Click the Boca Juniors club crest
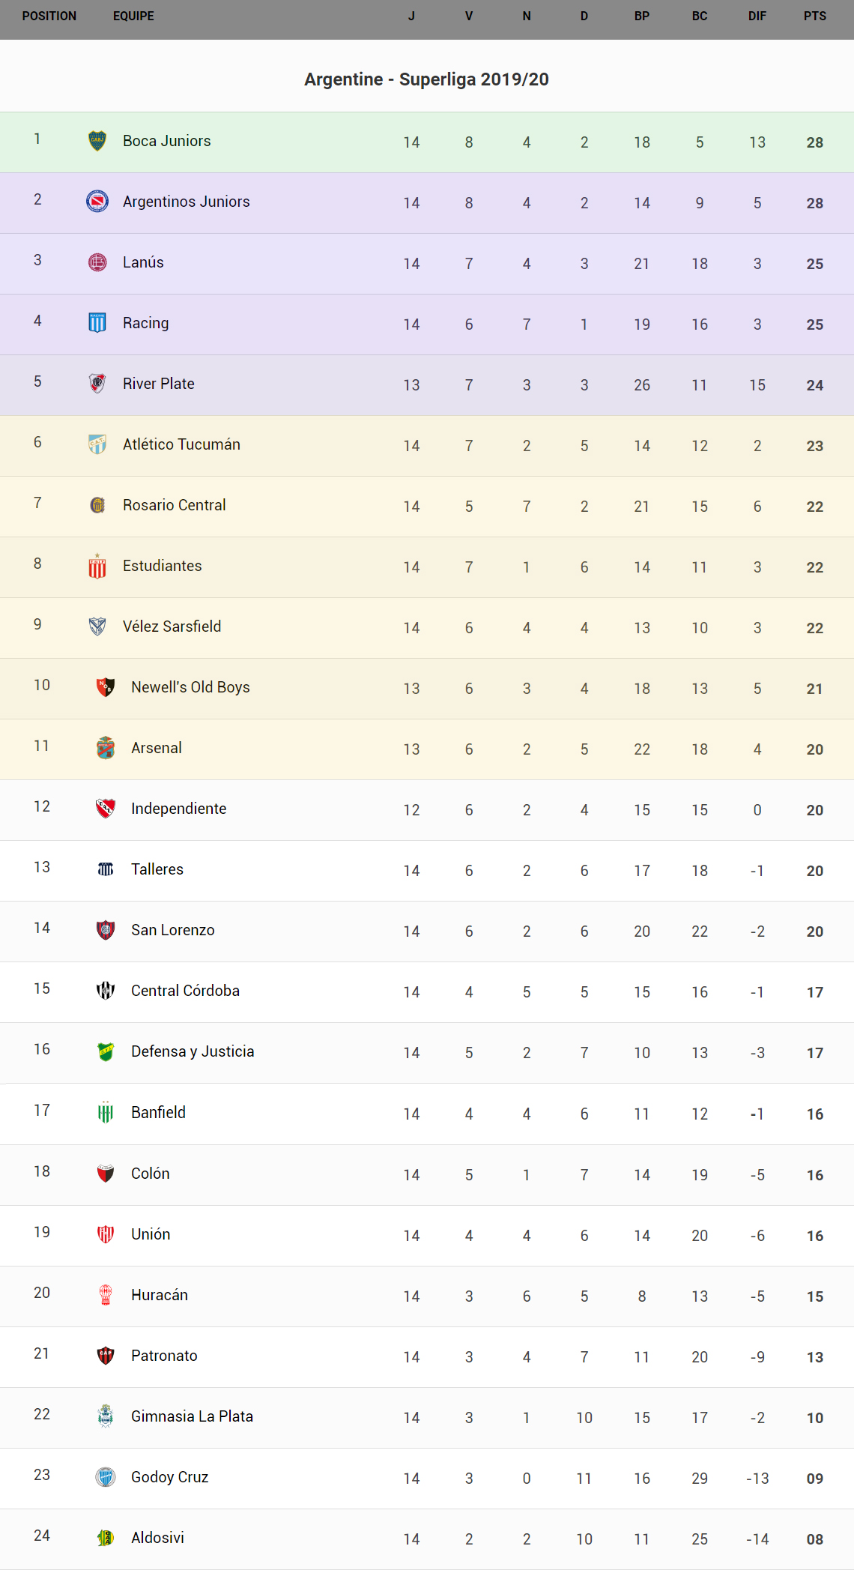This screenshot has height=1576, width=854. [x=97, y=141]
